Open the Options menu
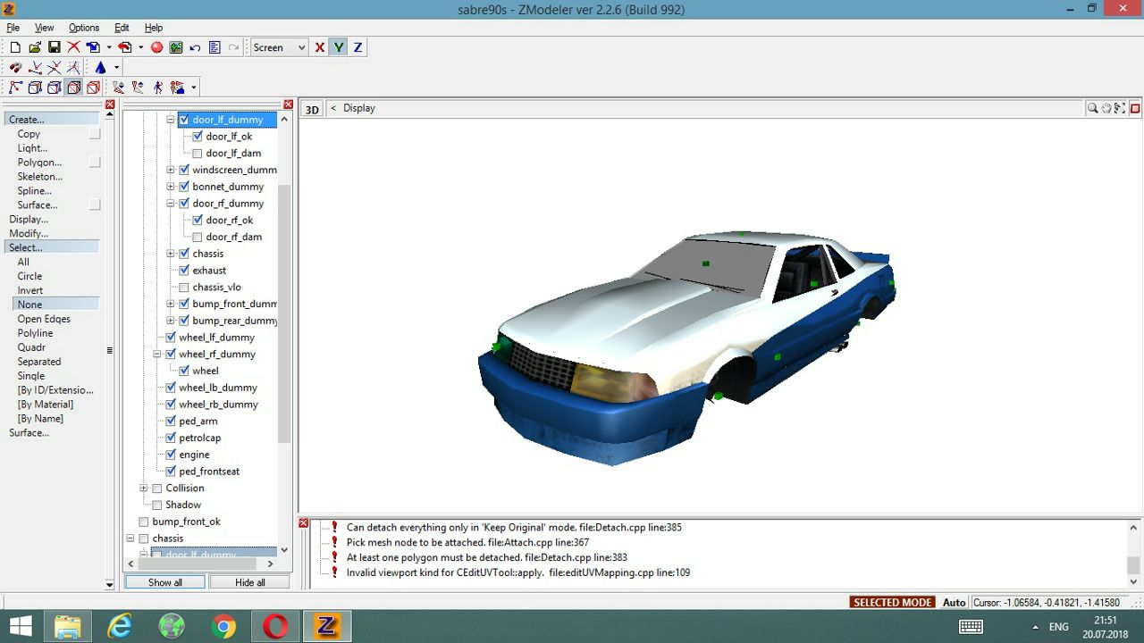 [84, 28]
